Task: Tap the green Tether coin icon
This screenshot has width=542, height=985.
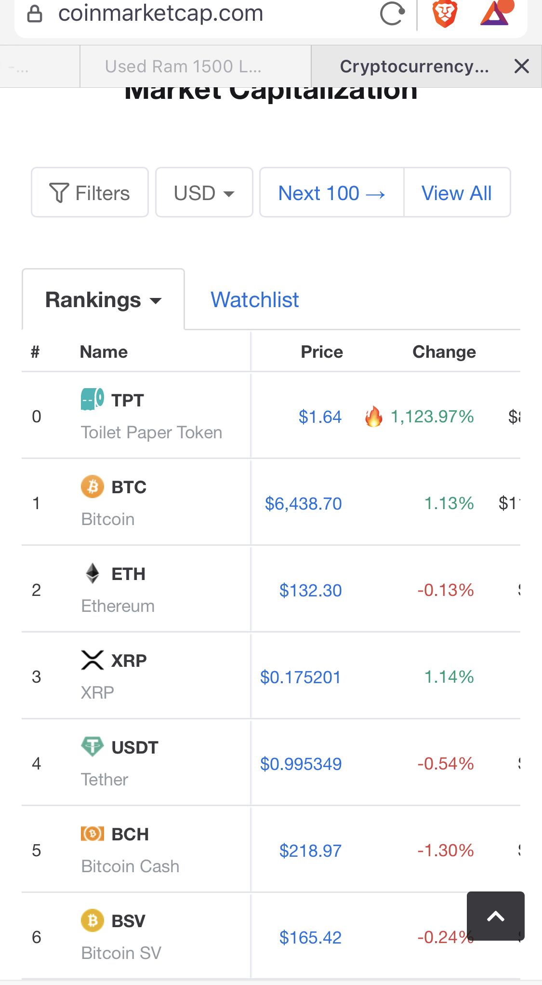Action: pos(93,747)
